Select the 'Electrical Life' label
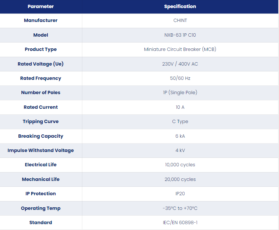This screenshot has width=279, height=230. 40,165
